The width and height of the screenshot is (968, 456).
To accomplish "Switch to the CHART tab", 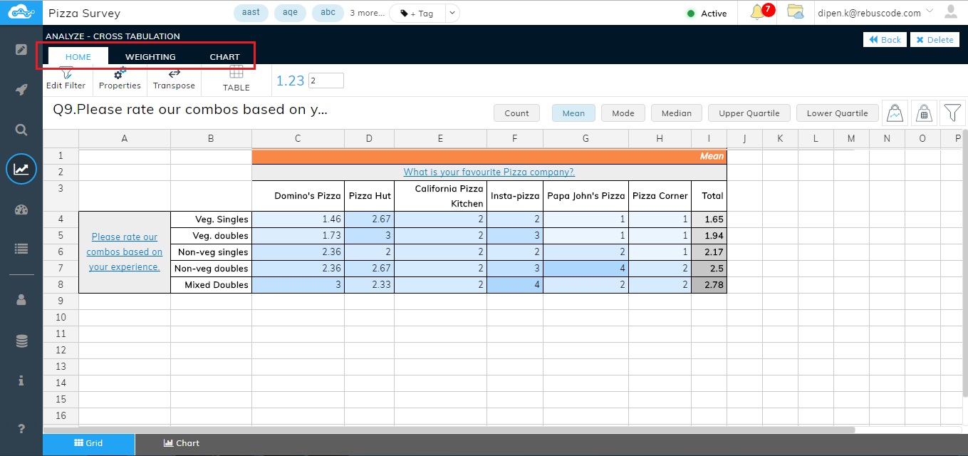I will pos(224,56).
